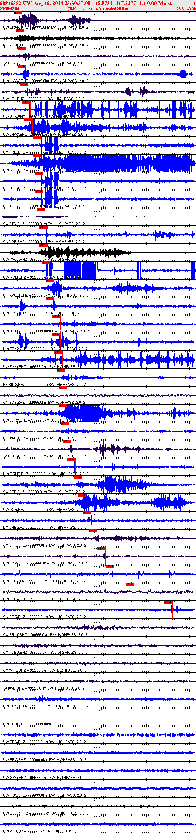Image resolution: width=196 pixels, height=833 pixels.
Task: Click the red pick flag on UW GNW trace
Action: [x=101, y=548]
